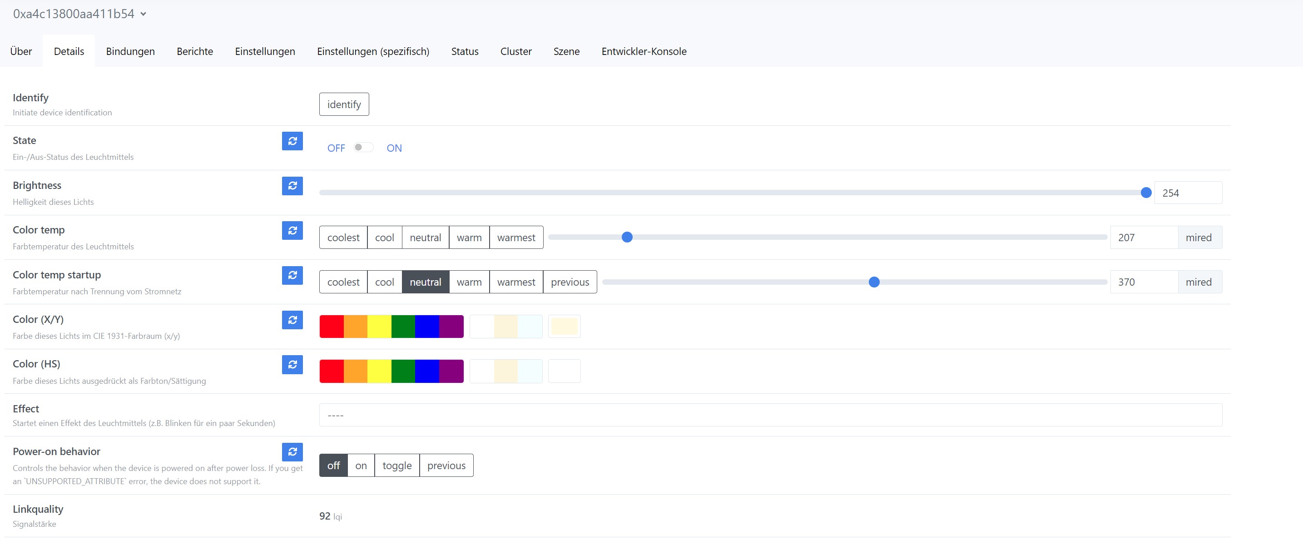Click the Color temp startup slider handle
1303x540 pixels.
pyautogui.click(x=874, y=282)
